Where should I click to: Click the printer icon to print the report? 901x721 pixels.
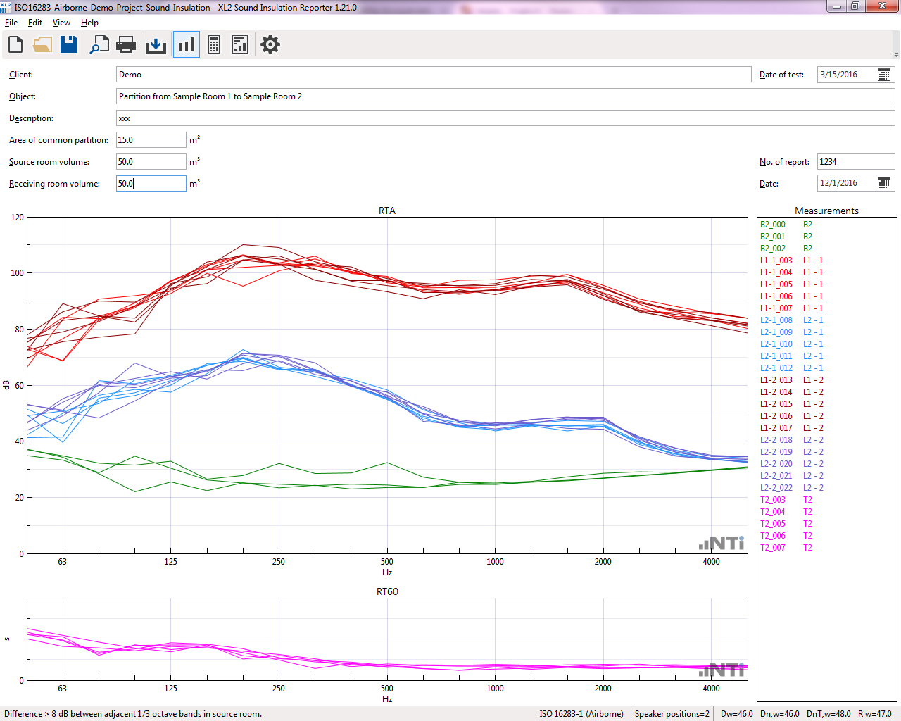pyautogui.click(x=126, y=45)
